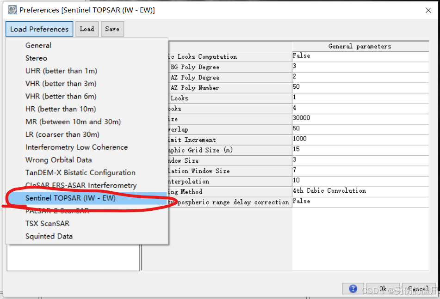Click AZ Poly Degree row label

point(195,78)
